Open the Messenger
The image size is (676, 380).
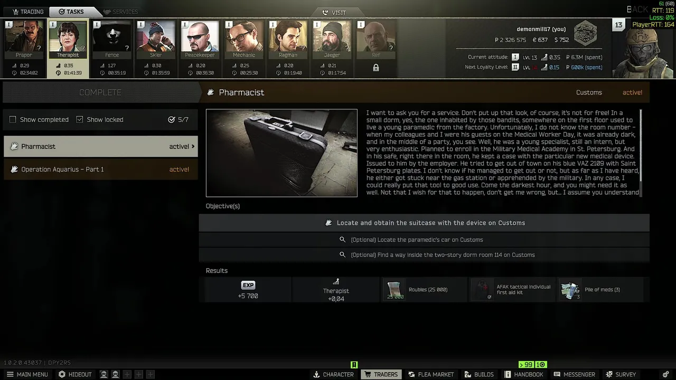574,374
